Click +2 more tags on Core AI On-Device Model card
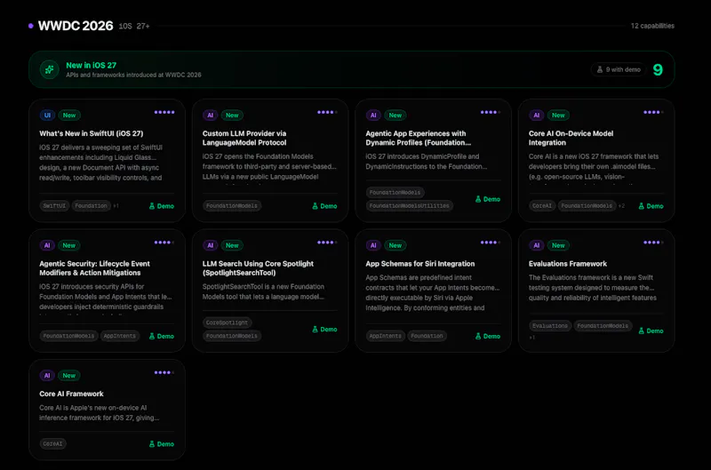The width and height of the screenshot is (711, 470). [621, 206]
